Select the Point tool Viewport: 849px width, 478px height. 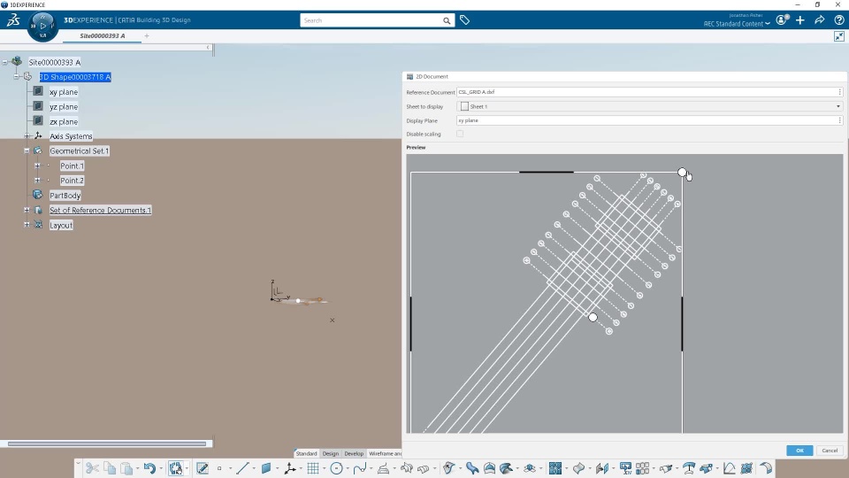(219, 468)
